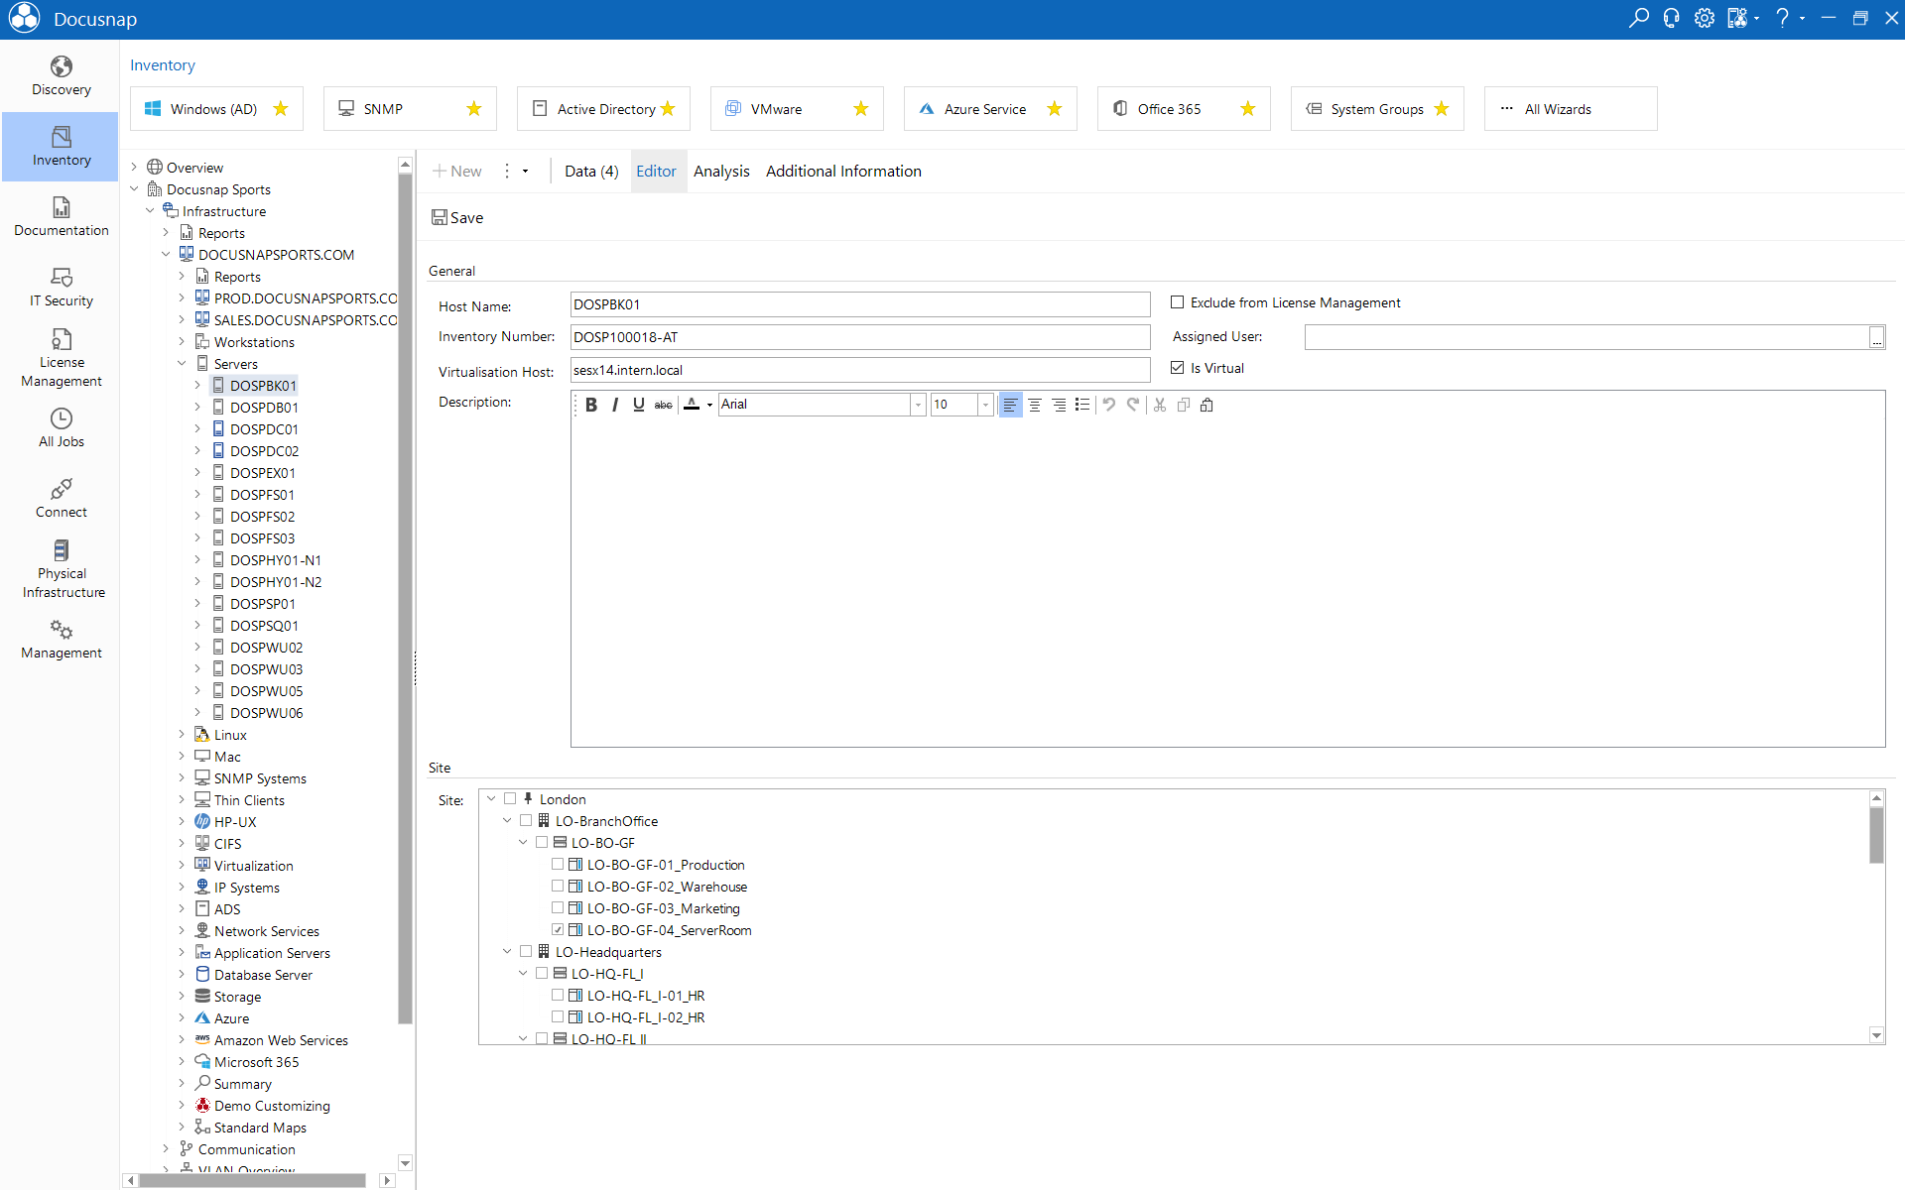Uncheck LO-BO-GF-04_ServerRoom site checkbox
Image resolution: width=1905 pixels, height=1190 pixels.
pos(558,929)
